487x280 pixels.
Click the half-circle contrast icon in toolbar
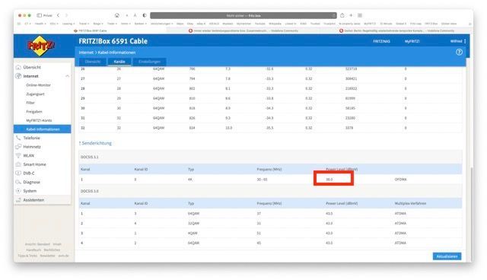pos(145,15)
